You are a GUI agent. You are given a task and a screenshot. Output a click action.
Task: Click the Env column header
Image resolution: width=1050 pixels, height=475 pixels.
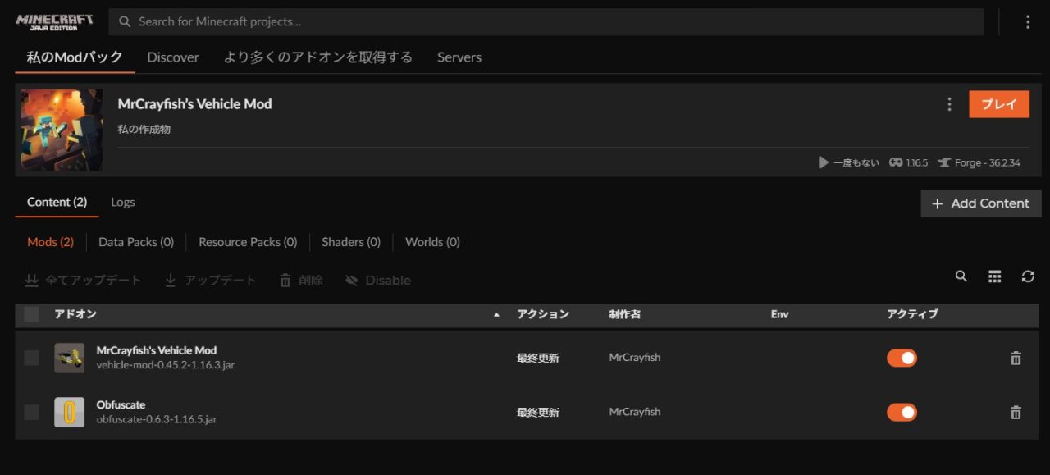pos(779,314)
